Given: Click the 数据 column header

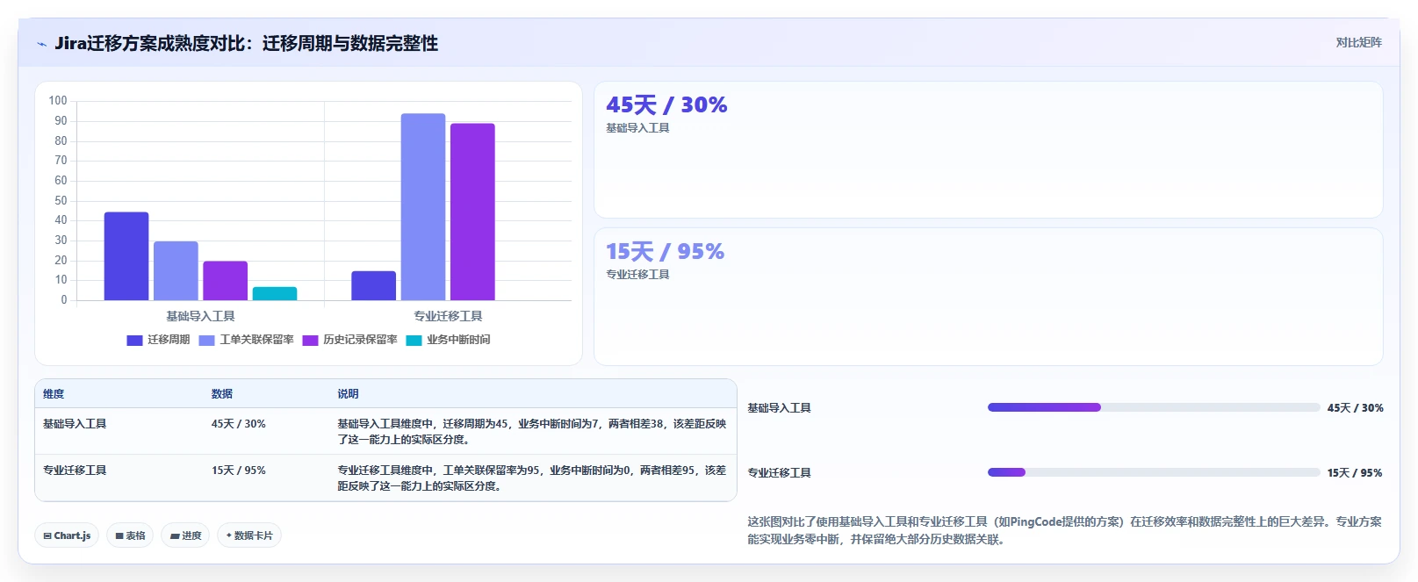Looking at the screenshot, I should click(222, 394).
